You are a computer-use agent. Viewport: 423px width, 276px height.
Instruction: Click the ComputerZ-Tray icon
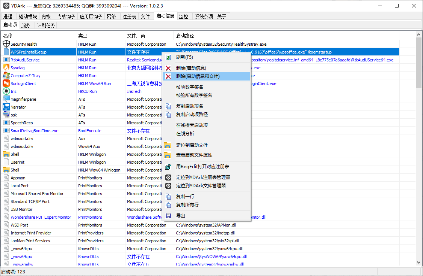click(x=6, y=76)
